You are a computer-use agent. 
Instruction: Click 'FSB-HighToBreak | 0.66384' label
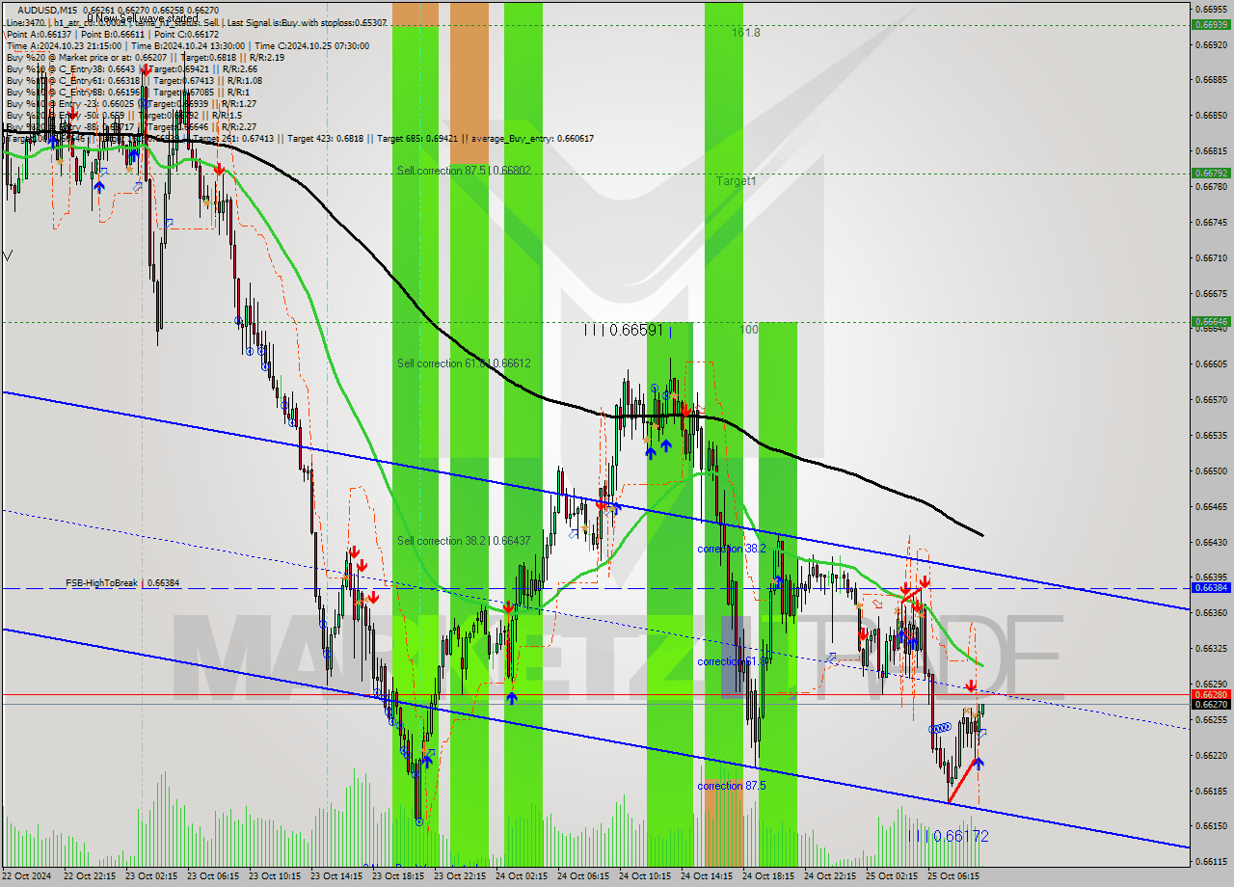(122, 582)
